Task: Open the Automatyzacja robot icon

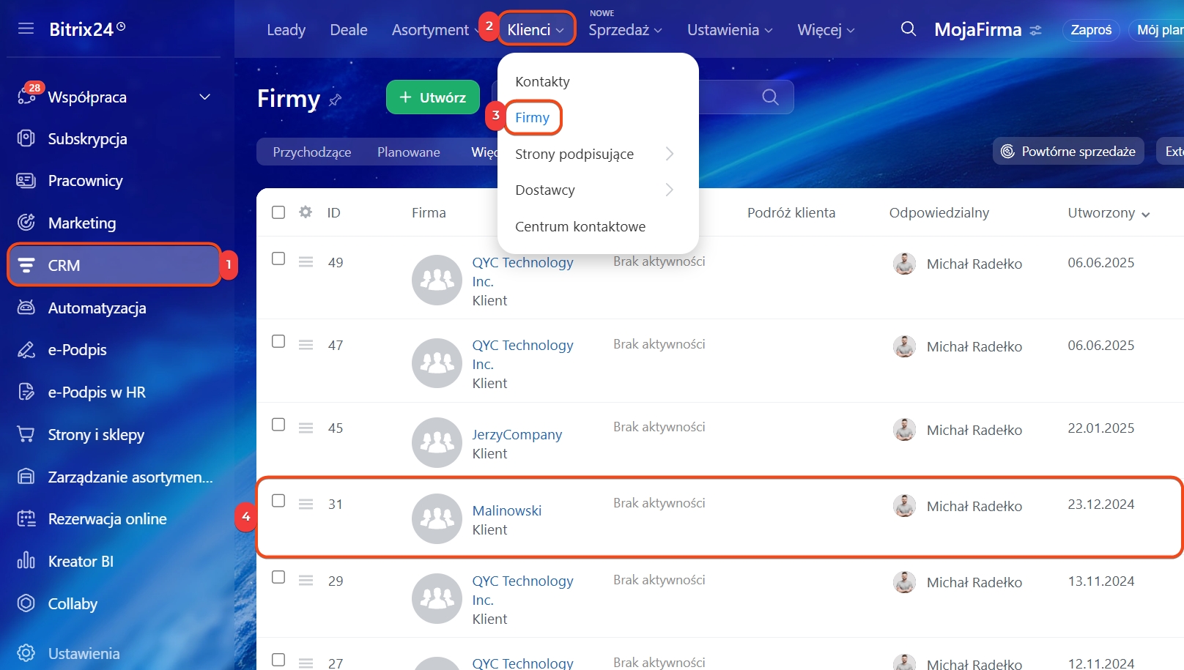Action: coord(26,308)
